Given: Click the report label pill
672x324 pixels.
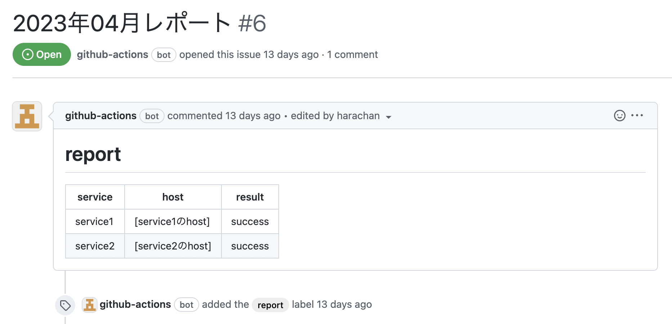Looking at the screenshot, I should pyautogui.click(x=270, y=305).
